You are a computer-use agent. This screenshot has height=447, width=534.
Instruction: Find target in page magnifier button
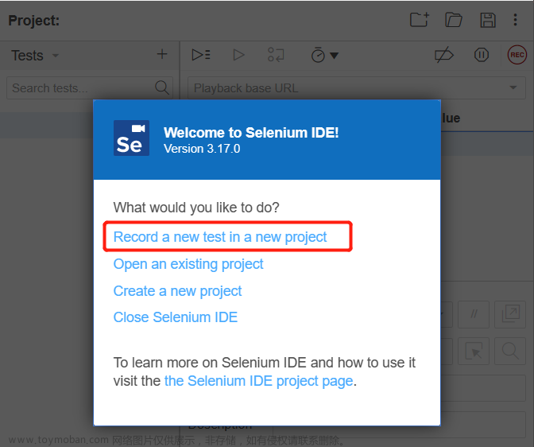[510, 352]
